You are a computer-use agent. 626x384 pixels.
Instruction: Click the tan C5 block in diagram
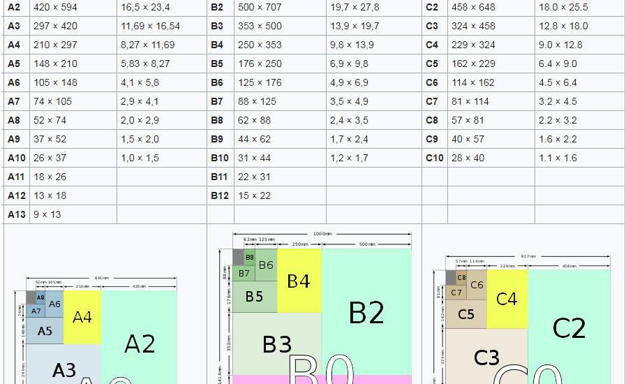click(466, 314)
